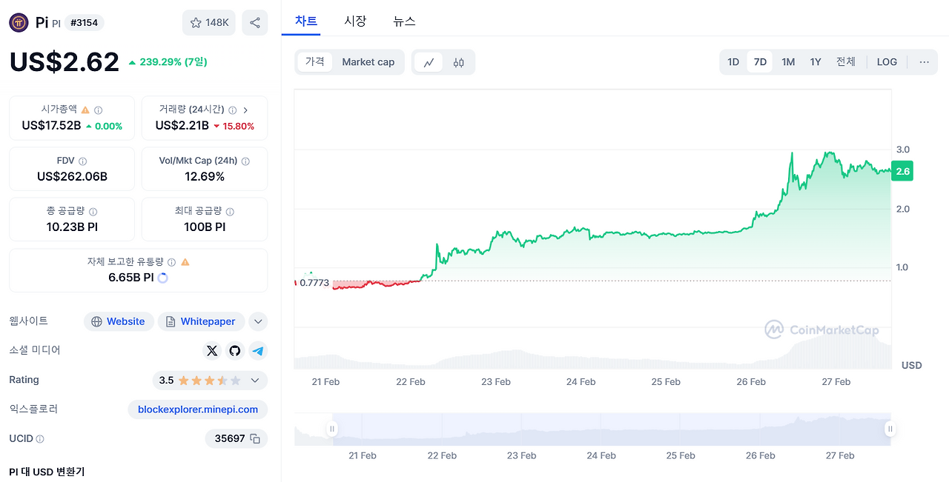Click the 2.6 current price label
Screen dimensions: 949x482
click(902, 171)
